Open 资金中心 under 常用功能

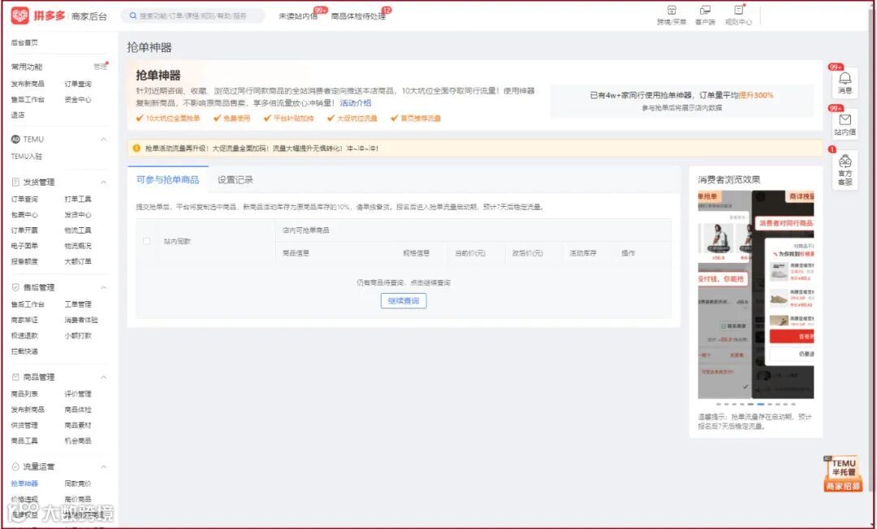[78, 100]
